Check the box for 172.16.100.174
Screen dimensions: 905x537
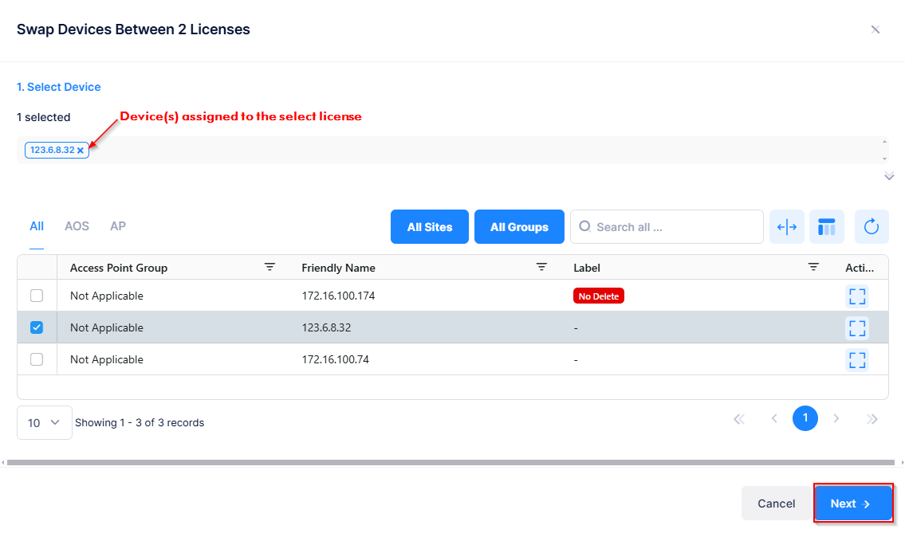tap(37, 296)
